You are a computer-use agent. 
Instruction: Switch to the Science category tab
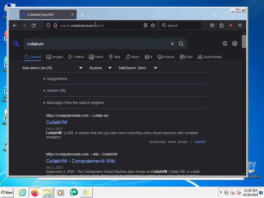pyautogui.click(x=166, y=57)
